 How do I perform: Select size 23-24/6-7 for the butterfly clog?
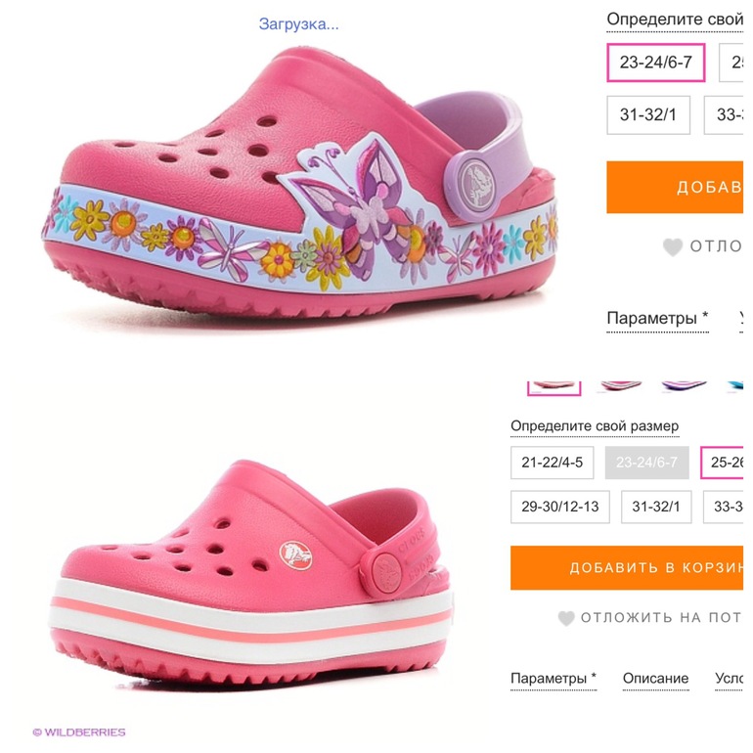click(655, 63)
